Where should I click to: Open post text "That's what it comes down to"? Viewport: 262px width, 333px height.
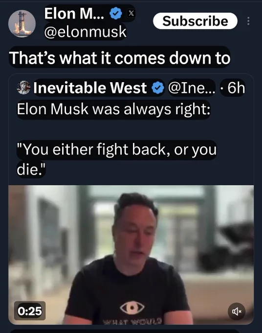(x=120, y=58)
